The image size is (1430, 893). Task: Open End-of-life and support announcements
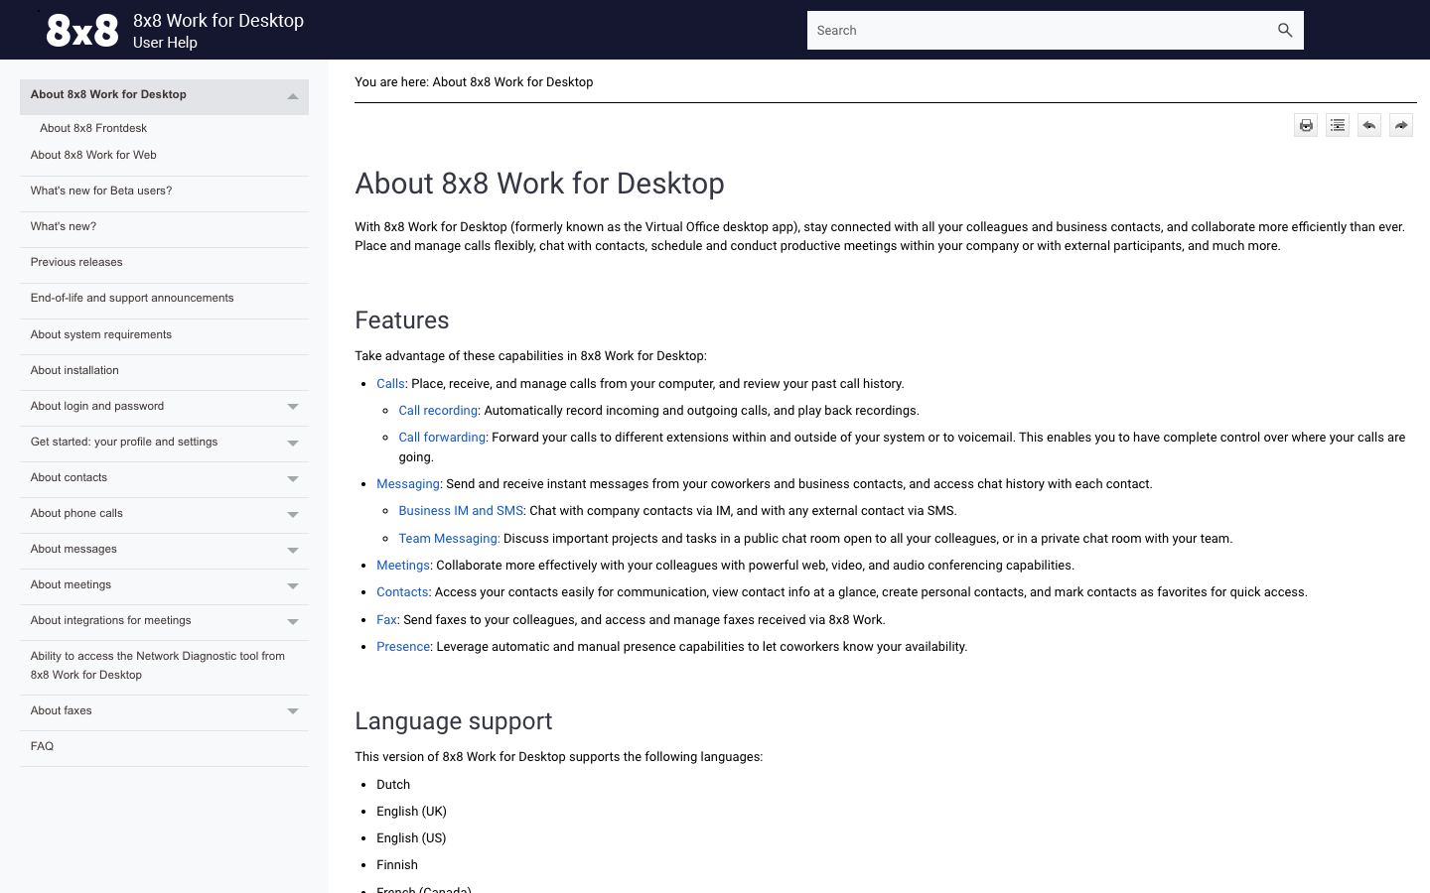(132, 298)
